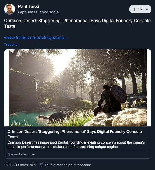155x170 pixels.
Task: Click the plus icon inside Suivre
Action: click(x=135, y=9)
